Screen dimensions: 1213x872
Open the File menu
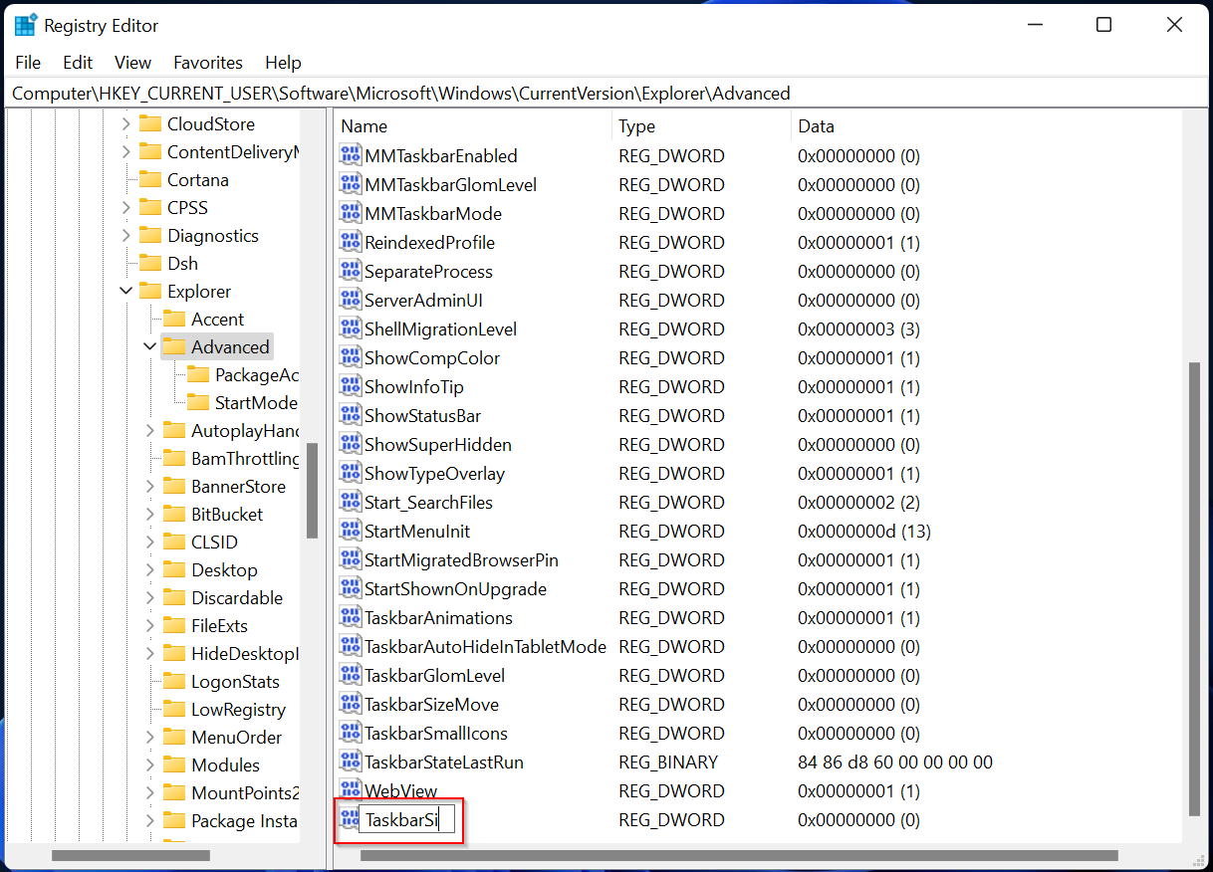[29, 62]
